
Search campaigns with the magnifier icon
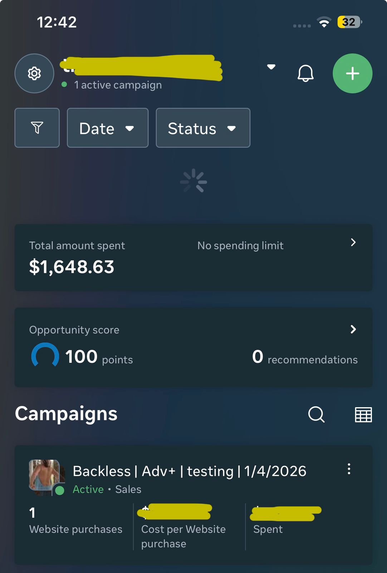pos(316,414)
